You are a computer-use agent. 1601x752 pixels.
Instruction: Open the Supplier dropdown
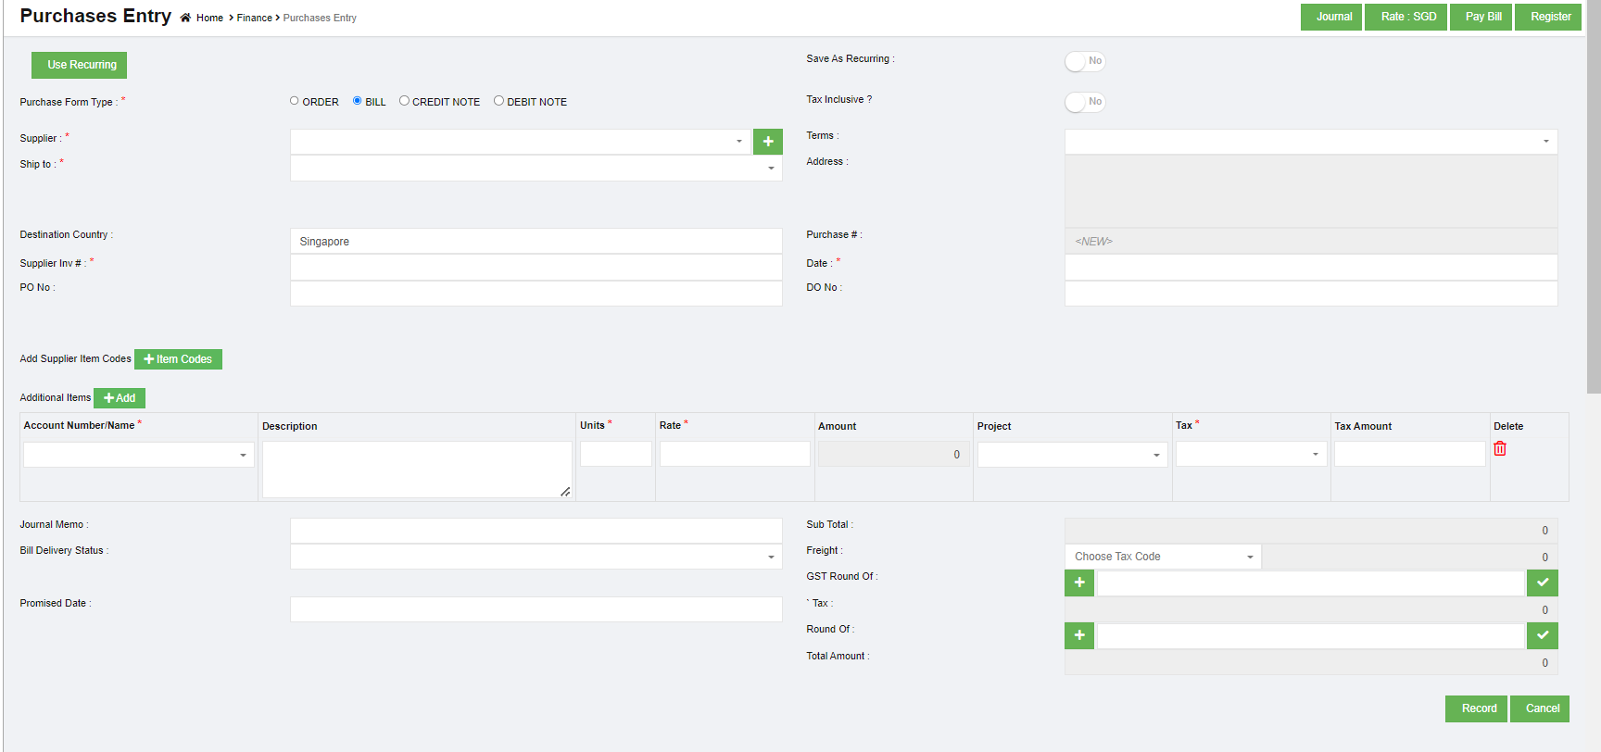tap(520, 142)
